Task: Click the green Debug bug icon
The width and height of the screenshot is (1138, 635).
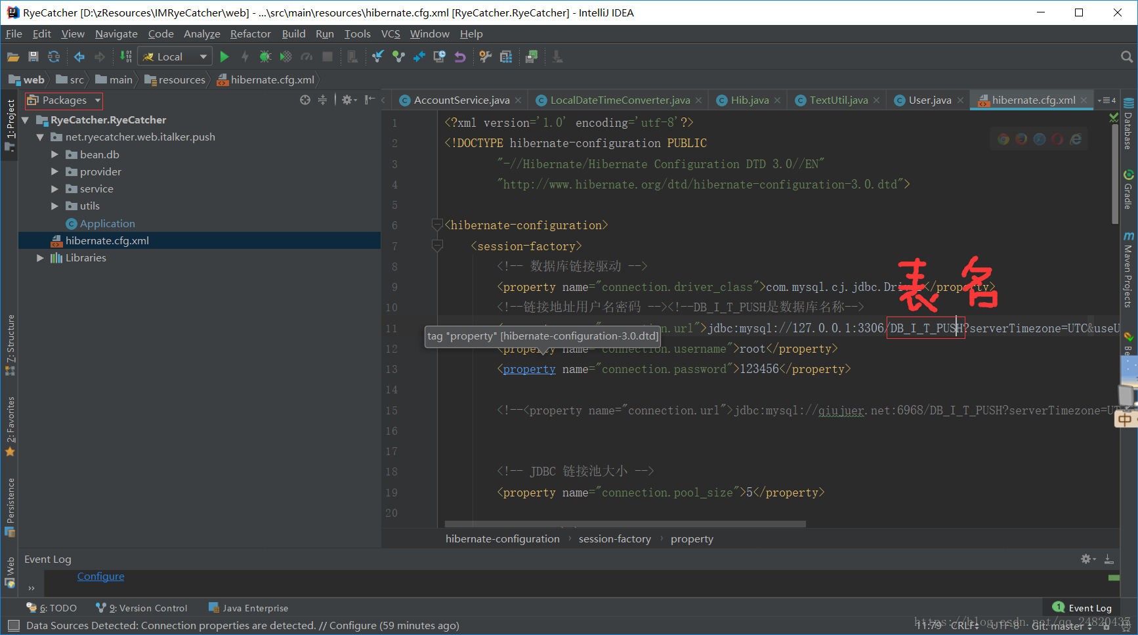Action: (x=265, y=57)
